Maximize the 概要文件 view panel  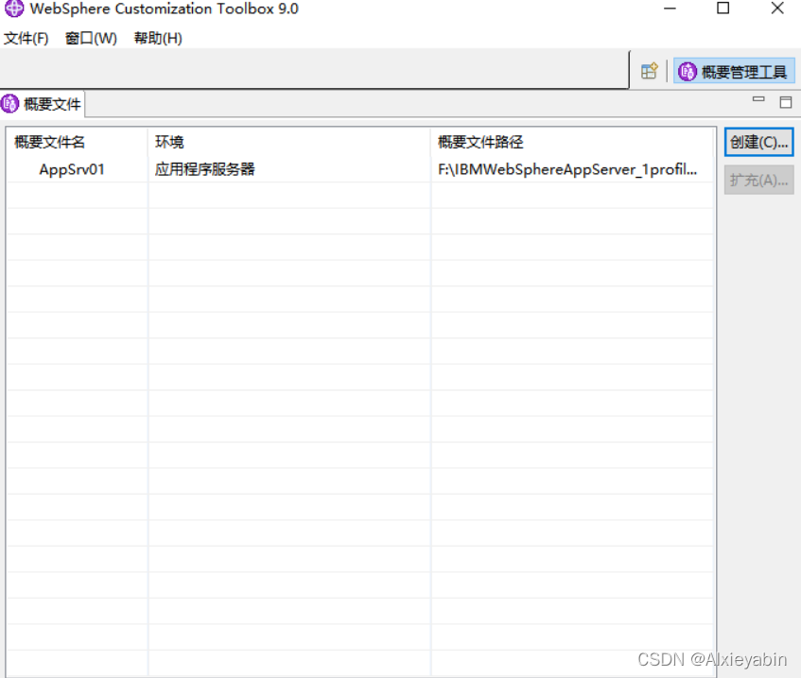tap(786, 101)
